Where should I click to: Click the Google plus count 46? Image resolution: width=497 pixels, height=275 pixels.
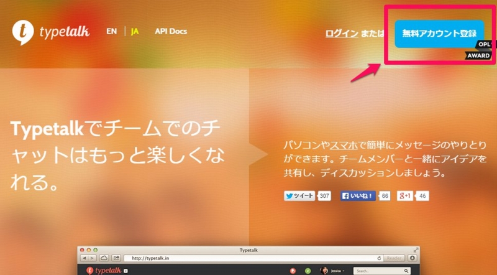(422, 196)
